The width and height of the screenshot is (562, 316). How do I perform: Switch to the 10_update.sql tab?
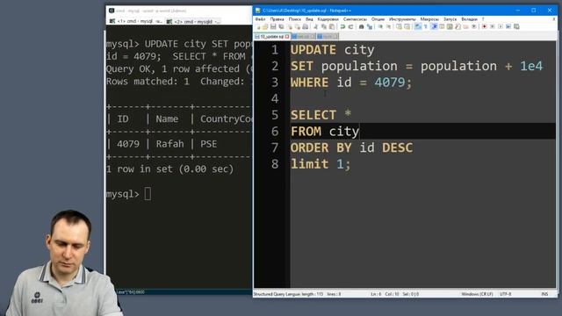[271, 37]
